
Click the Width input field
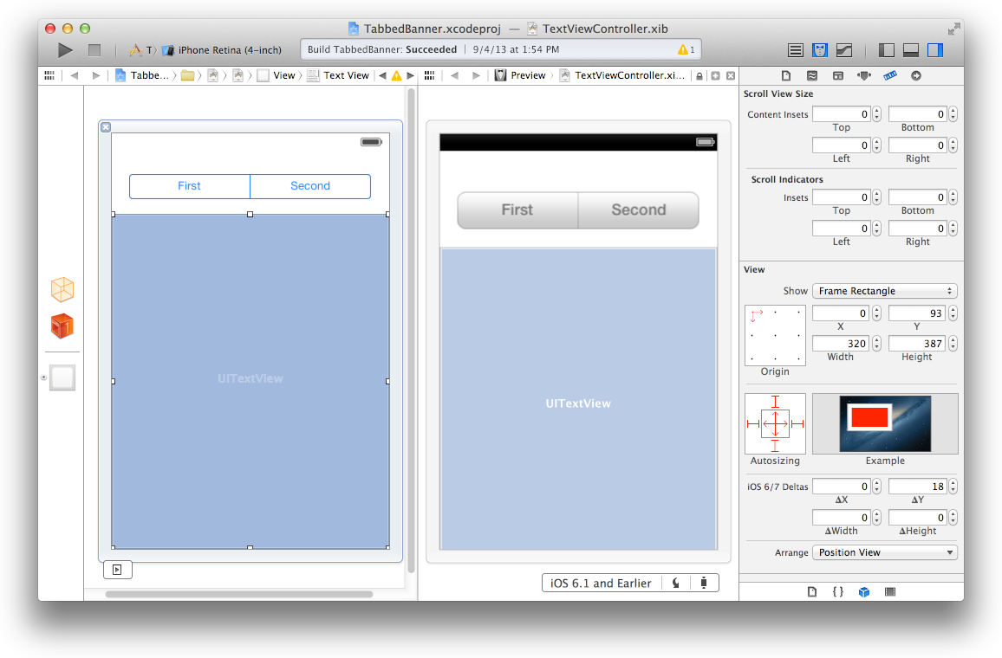[841, 343]
